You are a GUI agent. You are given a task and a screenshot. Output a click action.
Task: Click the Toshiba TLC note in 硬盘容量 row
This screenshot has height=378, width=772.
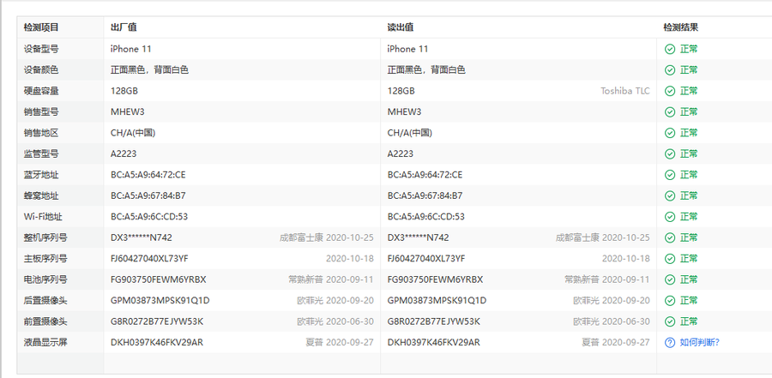tap(624, 91)
